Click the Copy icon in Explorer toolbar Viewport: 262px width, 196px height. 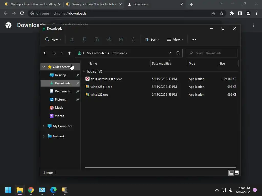[84, 39]
